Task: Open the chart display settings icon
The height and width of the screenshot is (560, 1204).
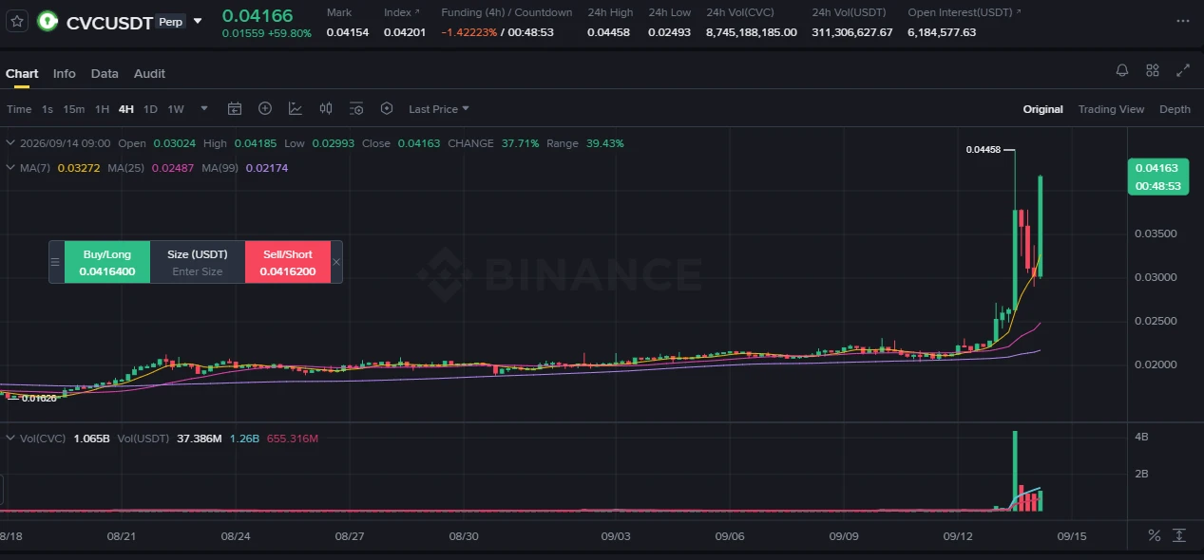Action: tap(356, 109)
